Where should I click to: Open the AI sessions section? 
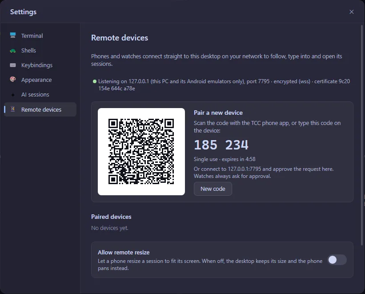pyautogui.click(x=40, y=94)
